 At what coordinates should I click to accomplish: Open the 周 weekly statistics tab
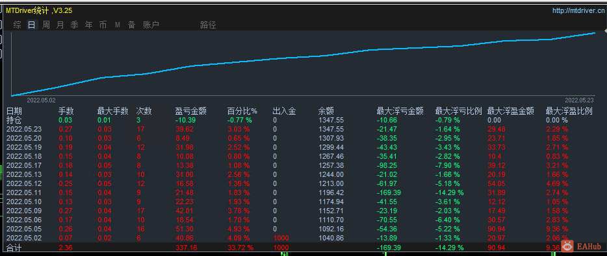(45, 25)
